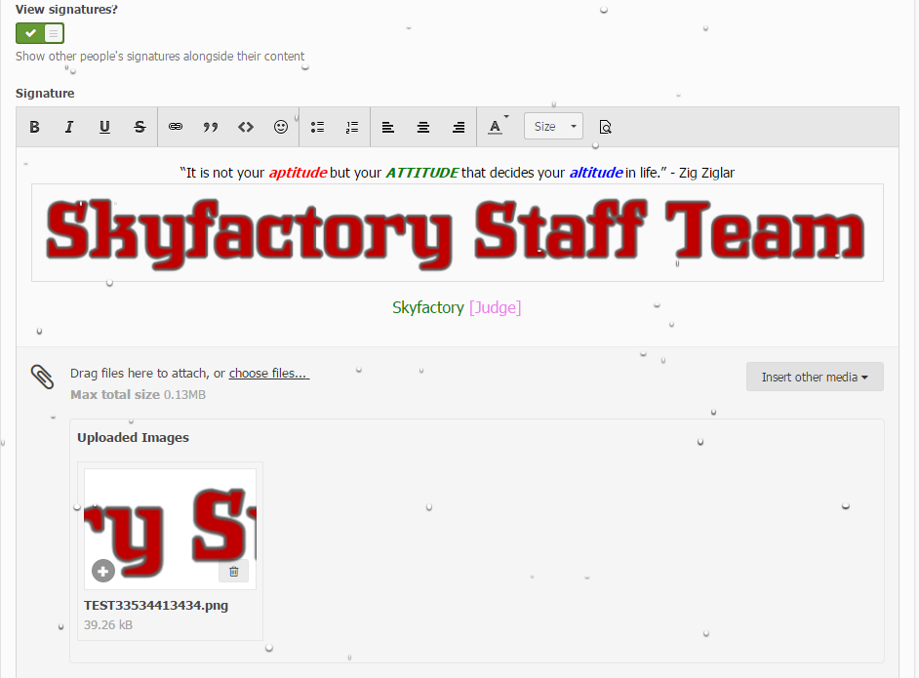Apply italic formatting
This screenshot has width=919, height=678.
click(x=69, y=127)
